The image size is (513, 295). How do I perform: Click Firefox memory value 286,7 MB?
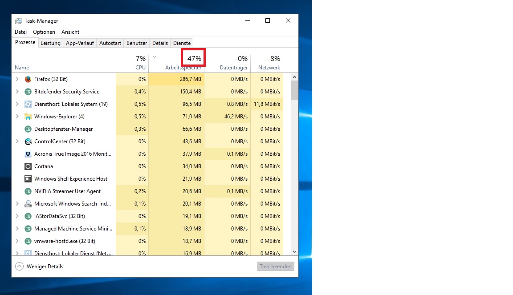pos(191,79)
